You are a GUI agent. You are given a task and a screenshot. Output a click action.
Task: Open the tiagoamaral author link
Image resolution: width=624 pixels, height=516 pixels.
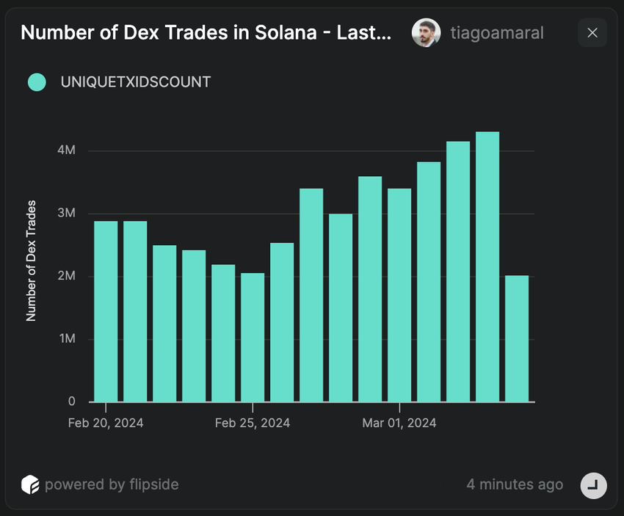(x=497, y=33)
